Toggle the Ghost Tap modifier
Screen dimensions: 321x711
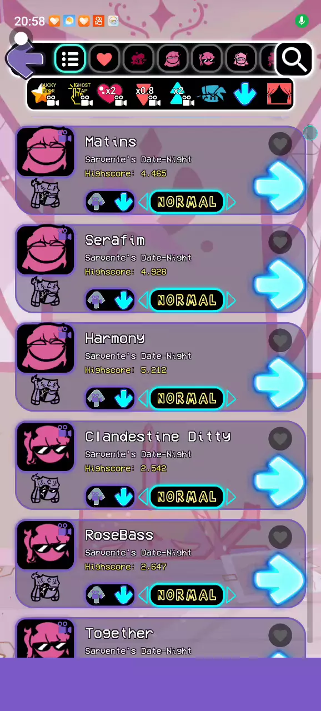81,94
